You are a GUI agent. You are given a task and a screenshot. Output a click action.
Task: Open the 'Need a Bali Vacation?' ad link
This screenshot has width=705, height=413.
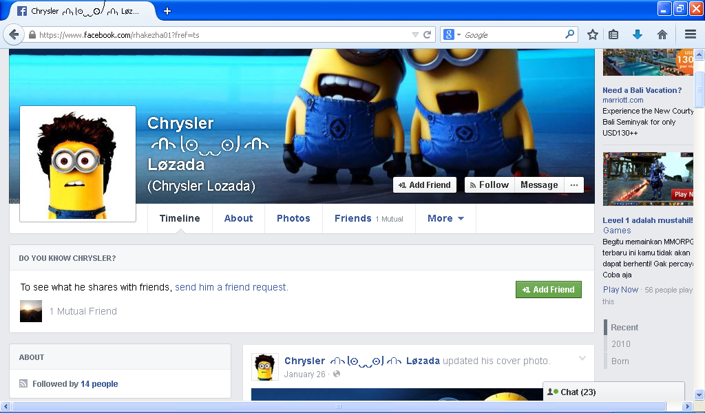[642, 90]
